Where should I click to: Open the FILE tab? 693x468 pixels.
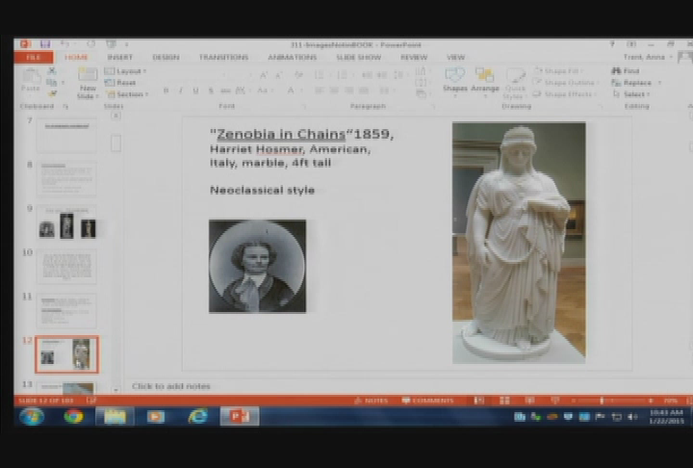pos(34,57)
